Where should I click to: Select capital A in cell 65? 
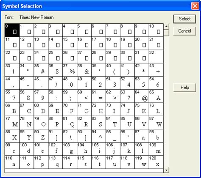156,96
